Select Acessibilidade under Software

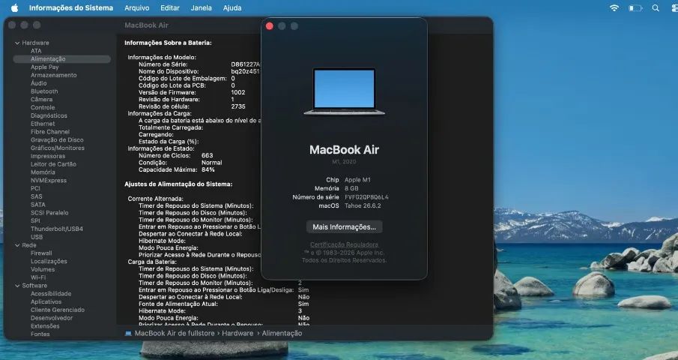coord(51,293)
